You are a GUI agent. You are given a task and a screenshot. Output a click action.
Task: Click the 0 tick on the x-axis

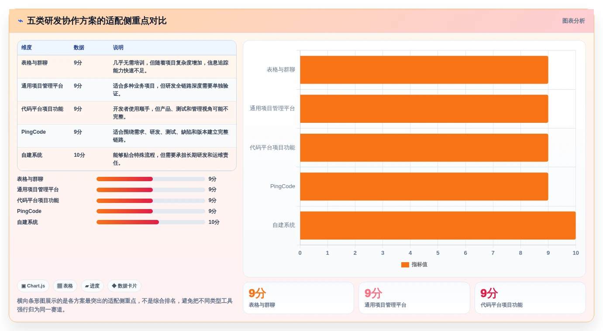(x=300, y=253)
